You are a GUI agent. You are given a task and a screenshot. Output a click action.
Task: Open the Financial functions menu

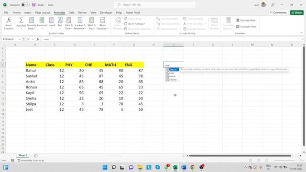click(x=42, y=23)
